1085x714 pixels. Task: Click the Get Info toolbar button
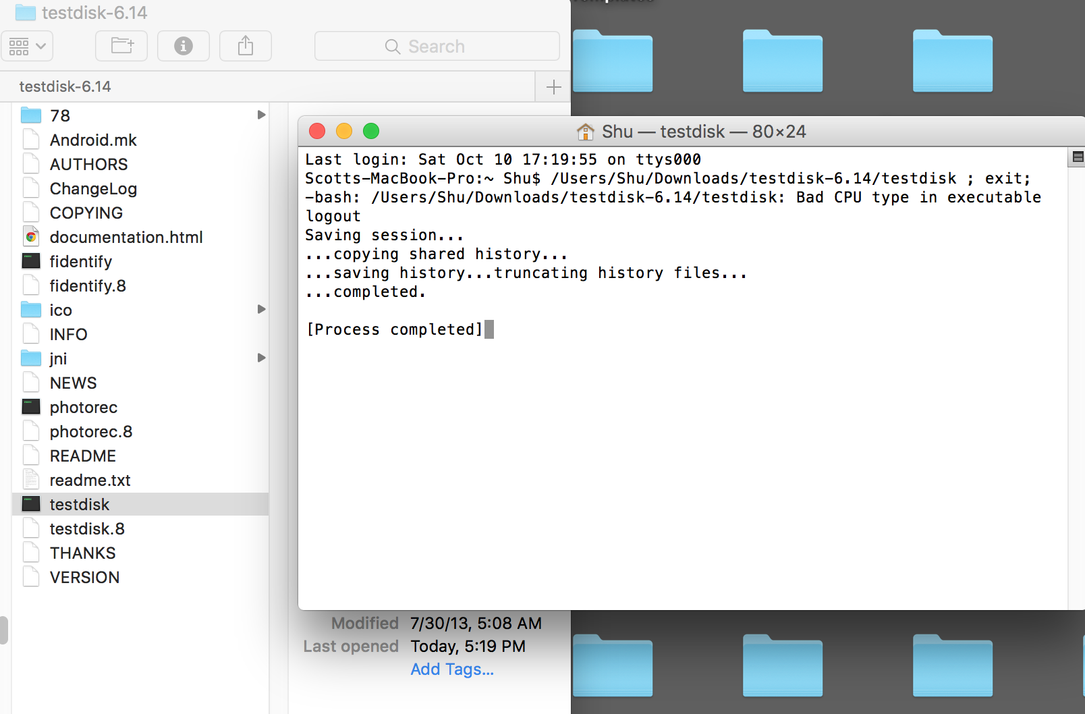184,46
